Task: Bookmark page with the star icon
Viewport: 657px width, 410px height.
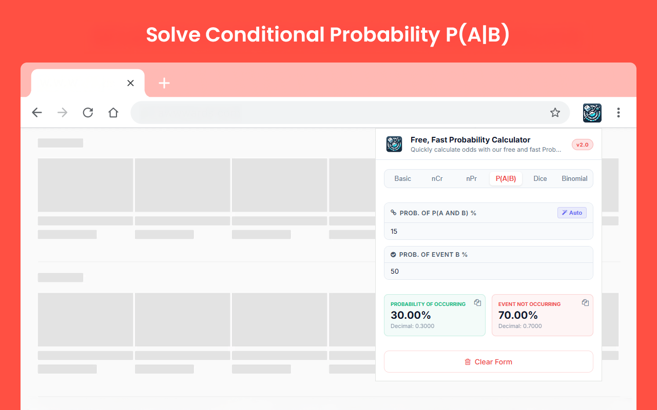Action: pyautogui.click(x=555, y=113)
